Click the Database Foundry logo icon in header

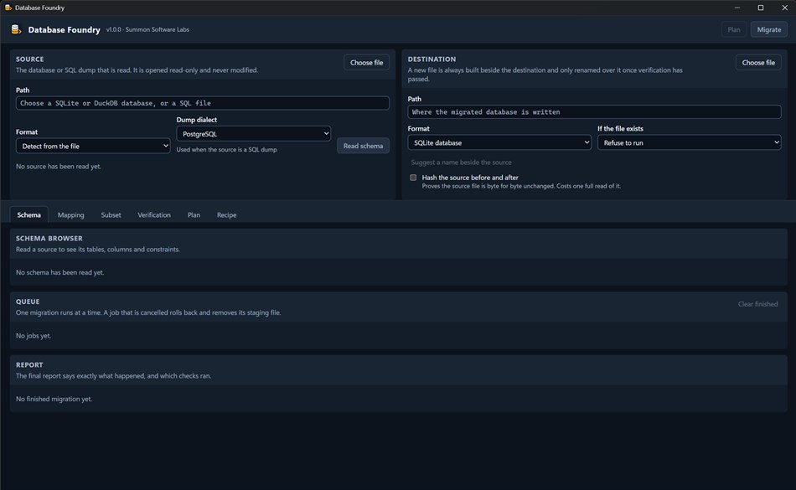pyautogui.click(x=16, y=29)
